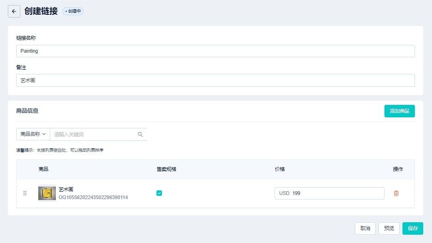
Task: Cancel with the 取消 button
Action: tap(365, 228)
